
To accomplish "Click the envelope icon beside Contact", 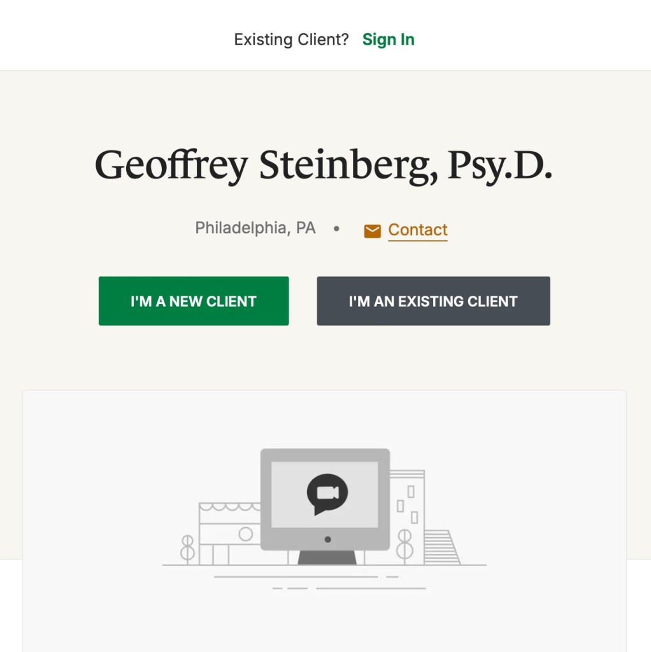I will [x=372, y=231].
